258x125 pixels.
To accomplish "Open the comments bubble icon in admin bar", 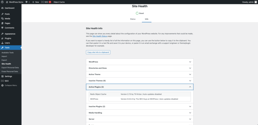I will tap(27, 2).
